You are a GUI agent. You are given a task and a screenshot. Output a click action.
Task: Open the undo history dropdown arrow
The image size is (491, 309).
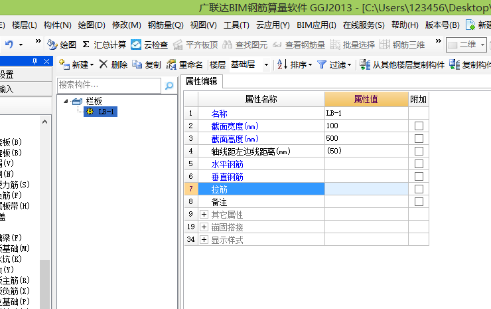point(21,45)
